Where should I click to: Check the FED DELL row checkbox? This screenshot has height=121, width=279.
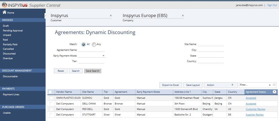51,109
